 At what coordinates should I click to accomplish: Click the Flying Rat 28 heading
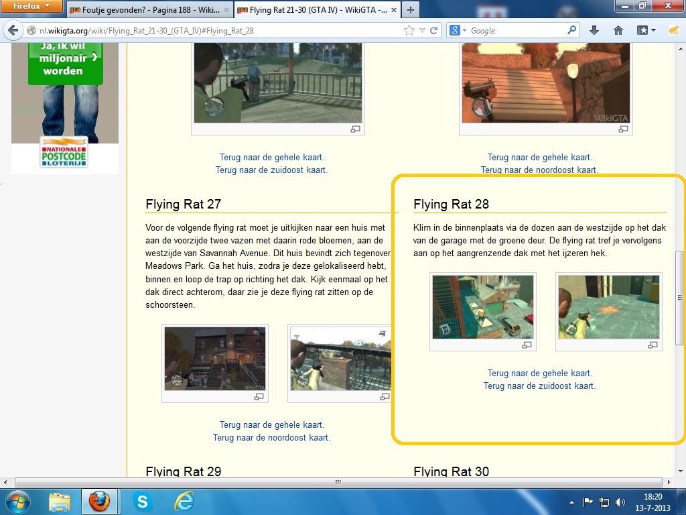tap(451, 204)
